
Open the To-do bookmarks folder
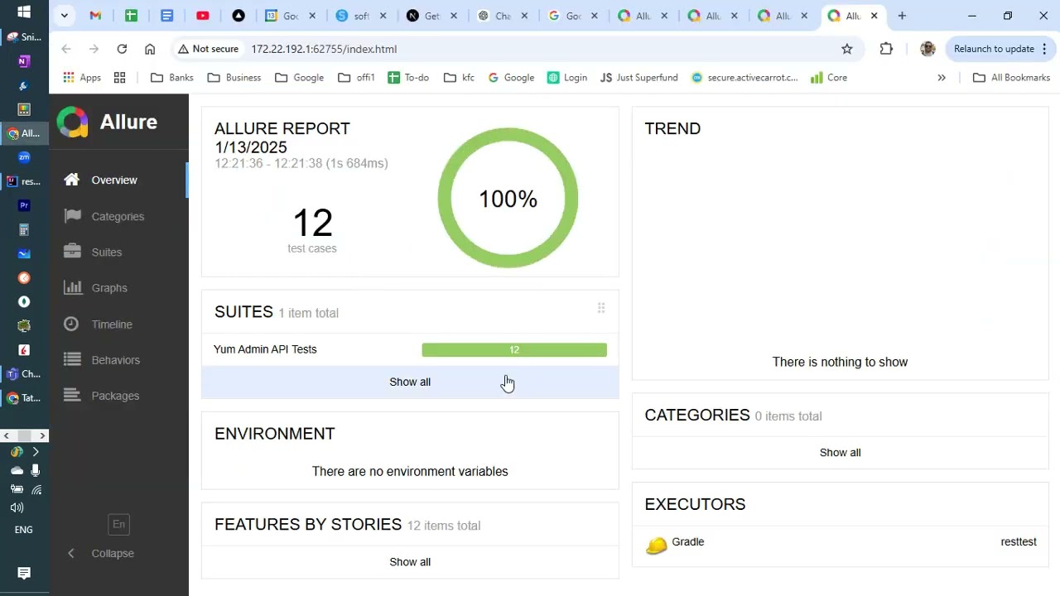(407, 78)
